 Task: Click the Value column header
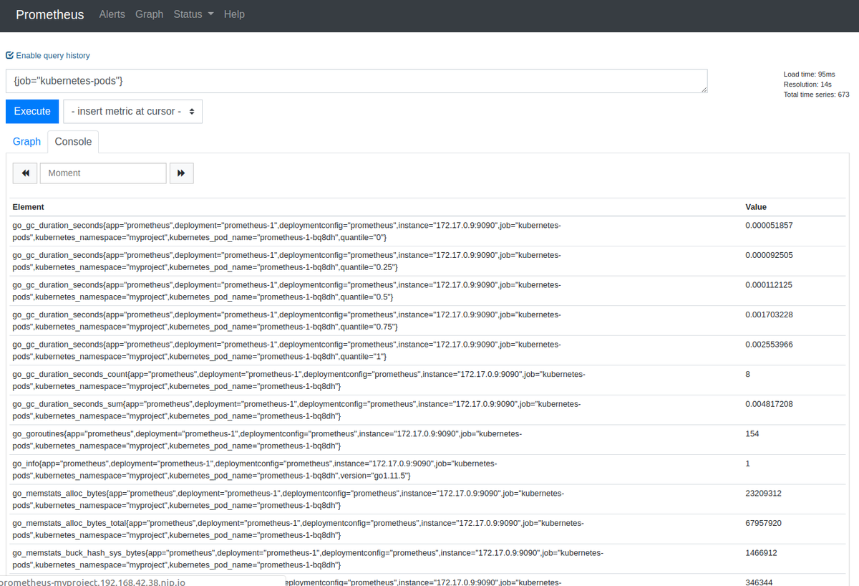(x=756, y=207)
